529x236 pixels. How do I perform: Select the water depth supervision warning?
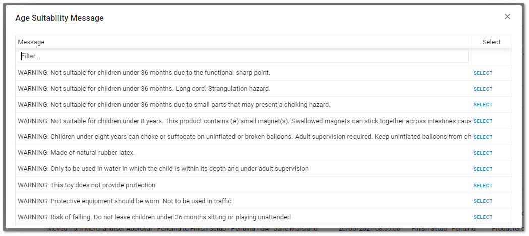coord(483,169)
